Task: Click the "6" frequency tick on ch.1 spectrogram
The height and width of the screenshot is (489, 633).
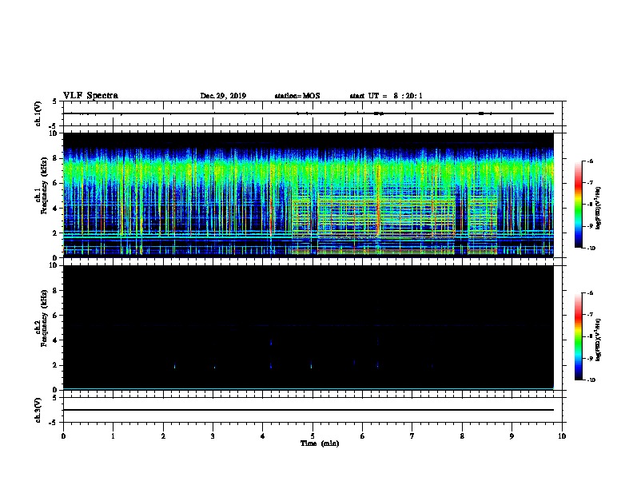Action: [55, 183]
